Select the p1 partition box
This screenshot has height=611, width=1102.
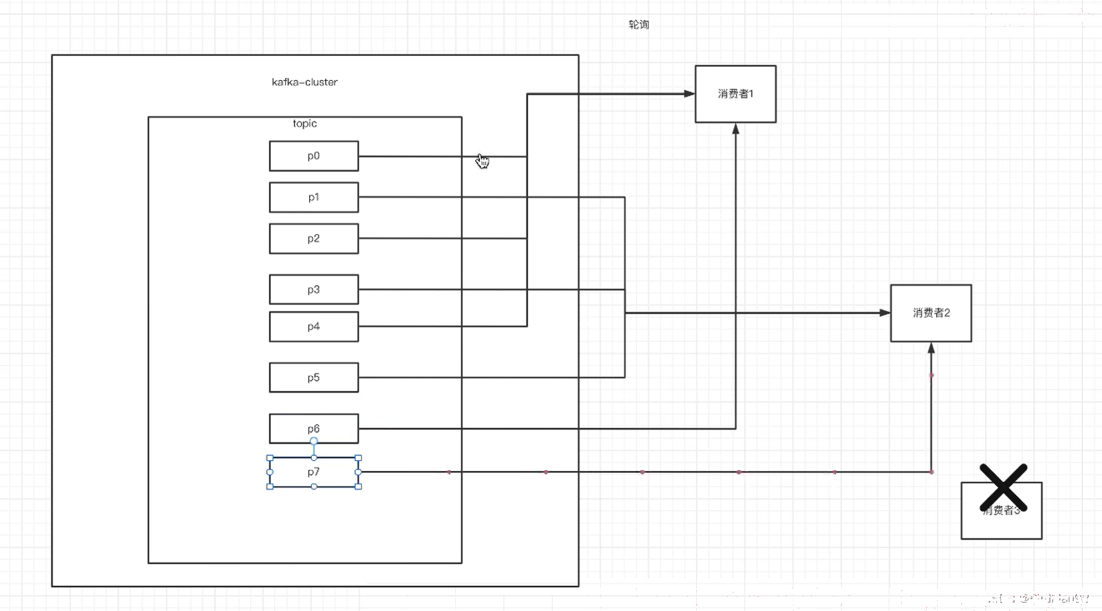(x=313, y=198)
